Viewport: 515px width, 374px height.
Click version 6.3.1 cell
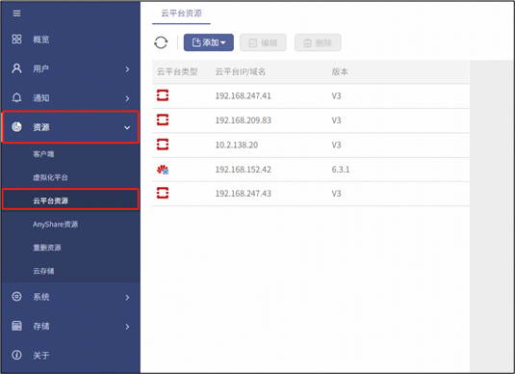[341, 170]
